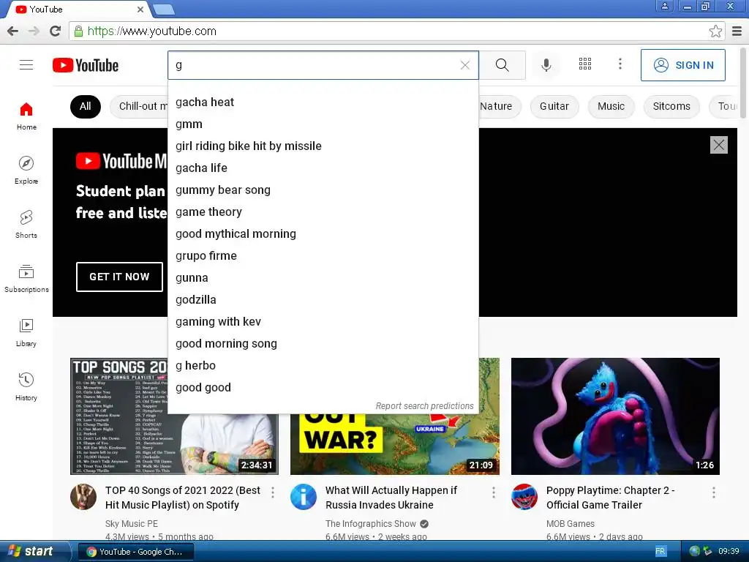Click the YouTube logo
This screenshot has width=749, height=562.
tap(86, 65)
